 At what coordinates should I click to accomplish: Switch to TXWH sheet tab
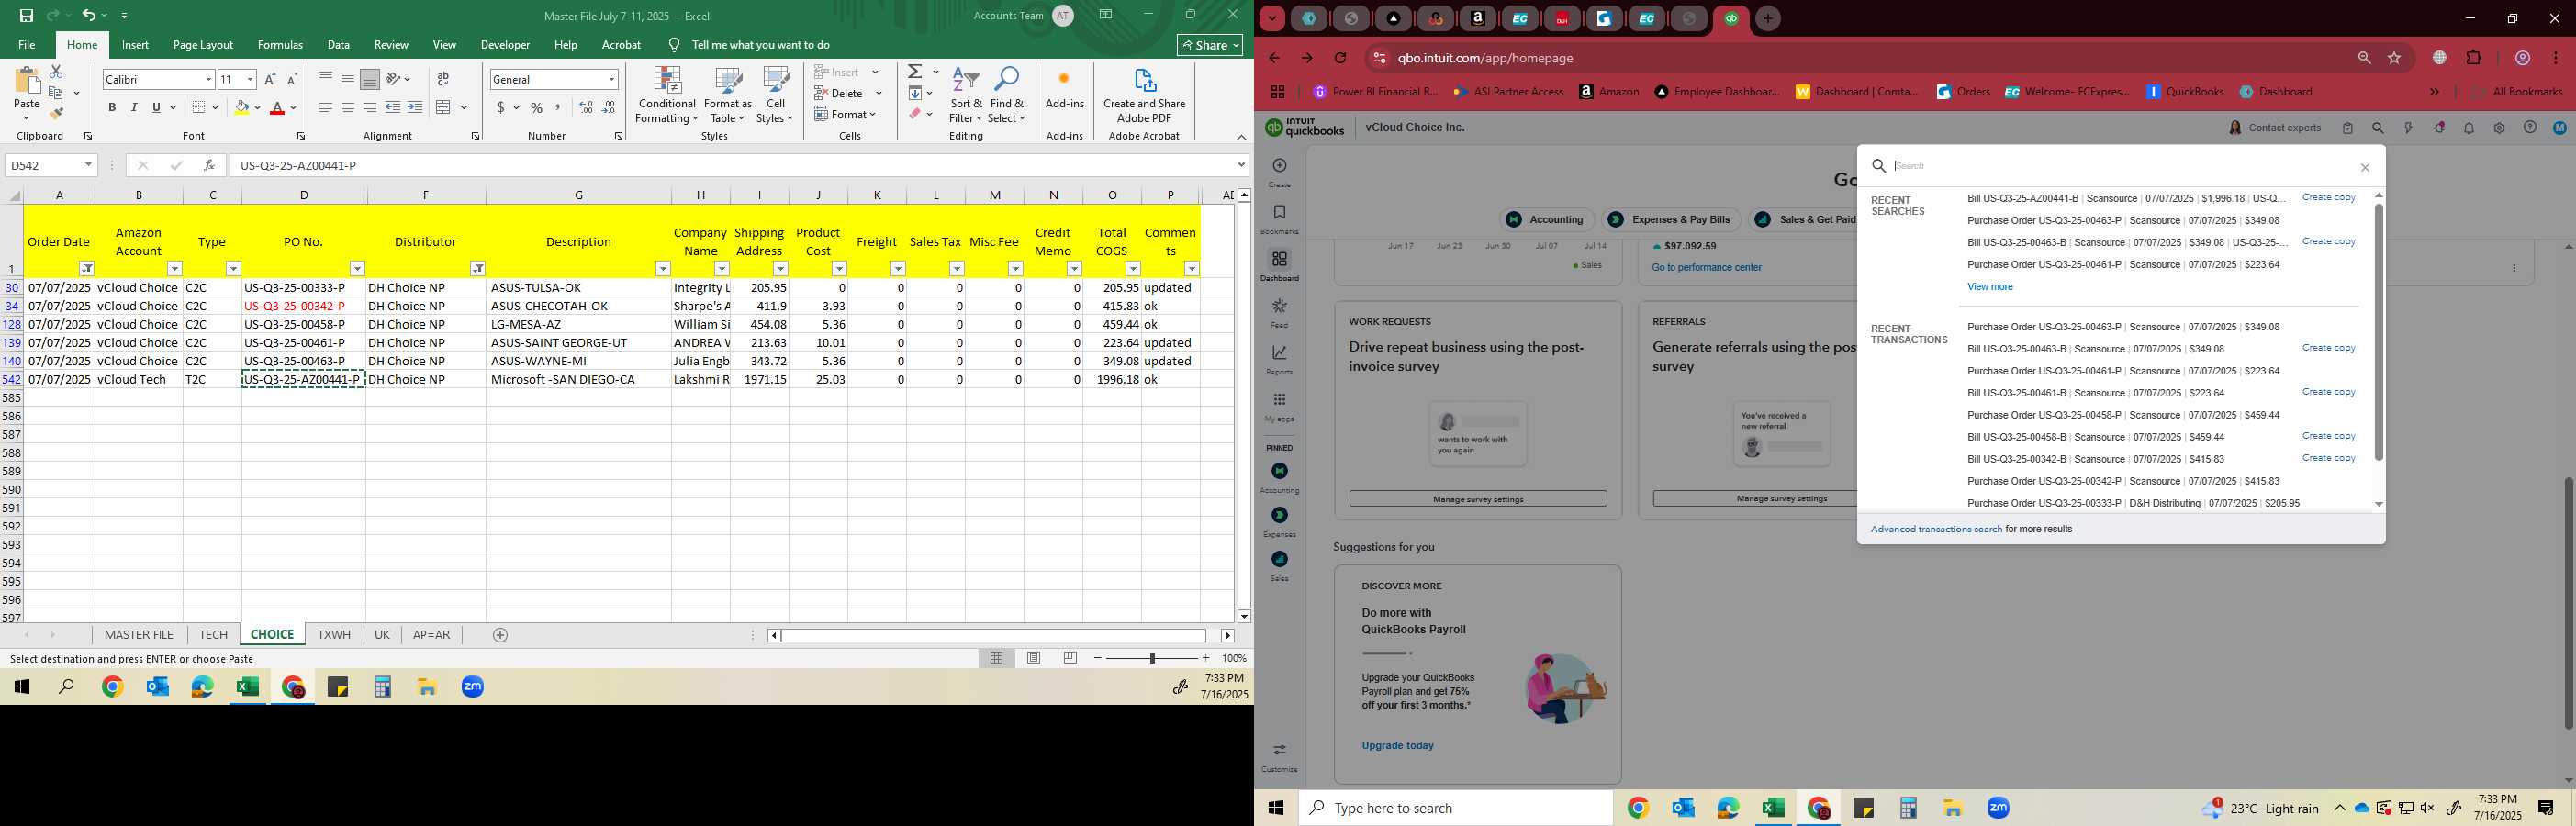[334, 635]
